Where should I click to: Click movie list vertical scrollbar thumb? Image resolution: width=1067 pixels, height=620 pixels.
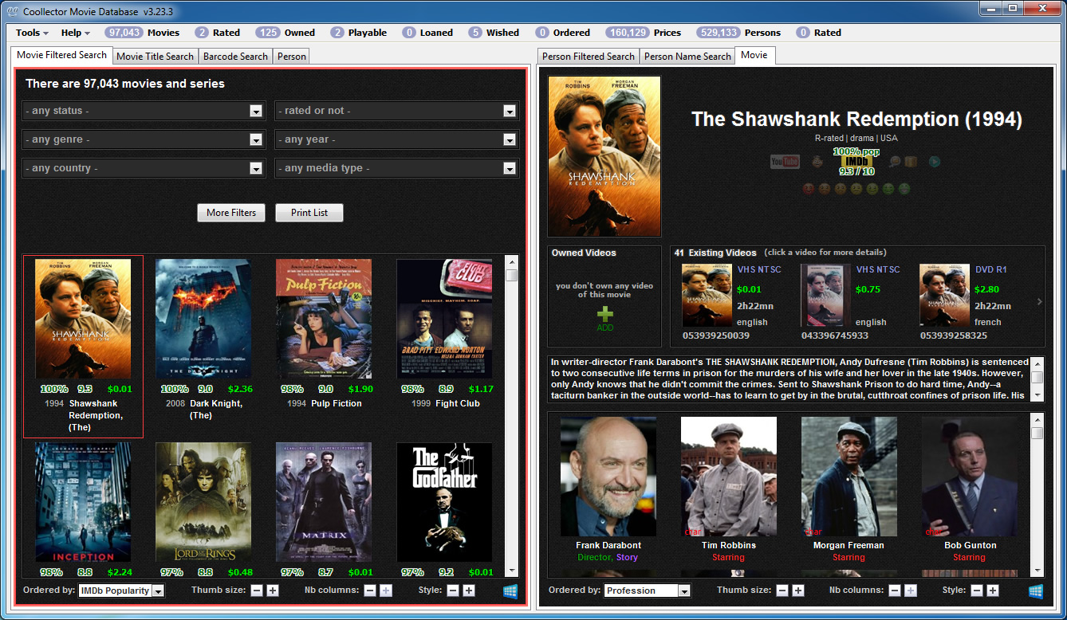(x=512, y=275)
